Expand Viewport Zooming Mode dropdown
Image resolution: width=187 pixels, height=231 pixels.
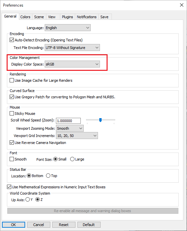click(70, 128)
